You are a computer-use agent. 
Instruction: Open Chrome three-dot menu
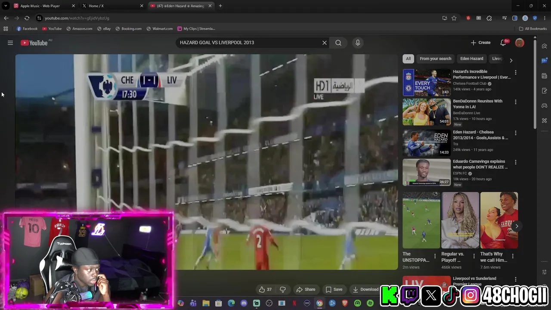click(545, 18)
